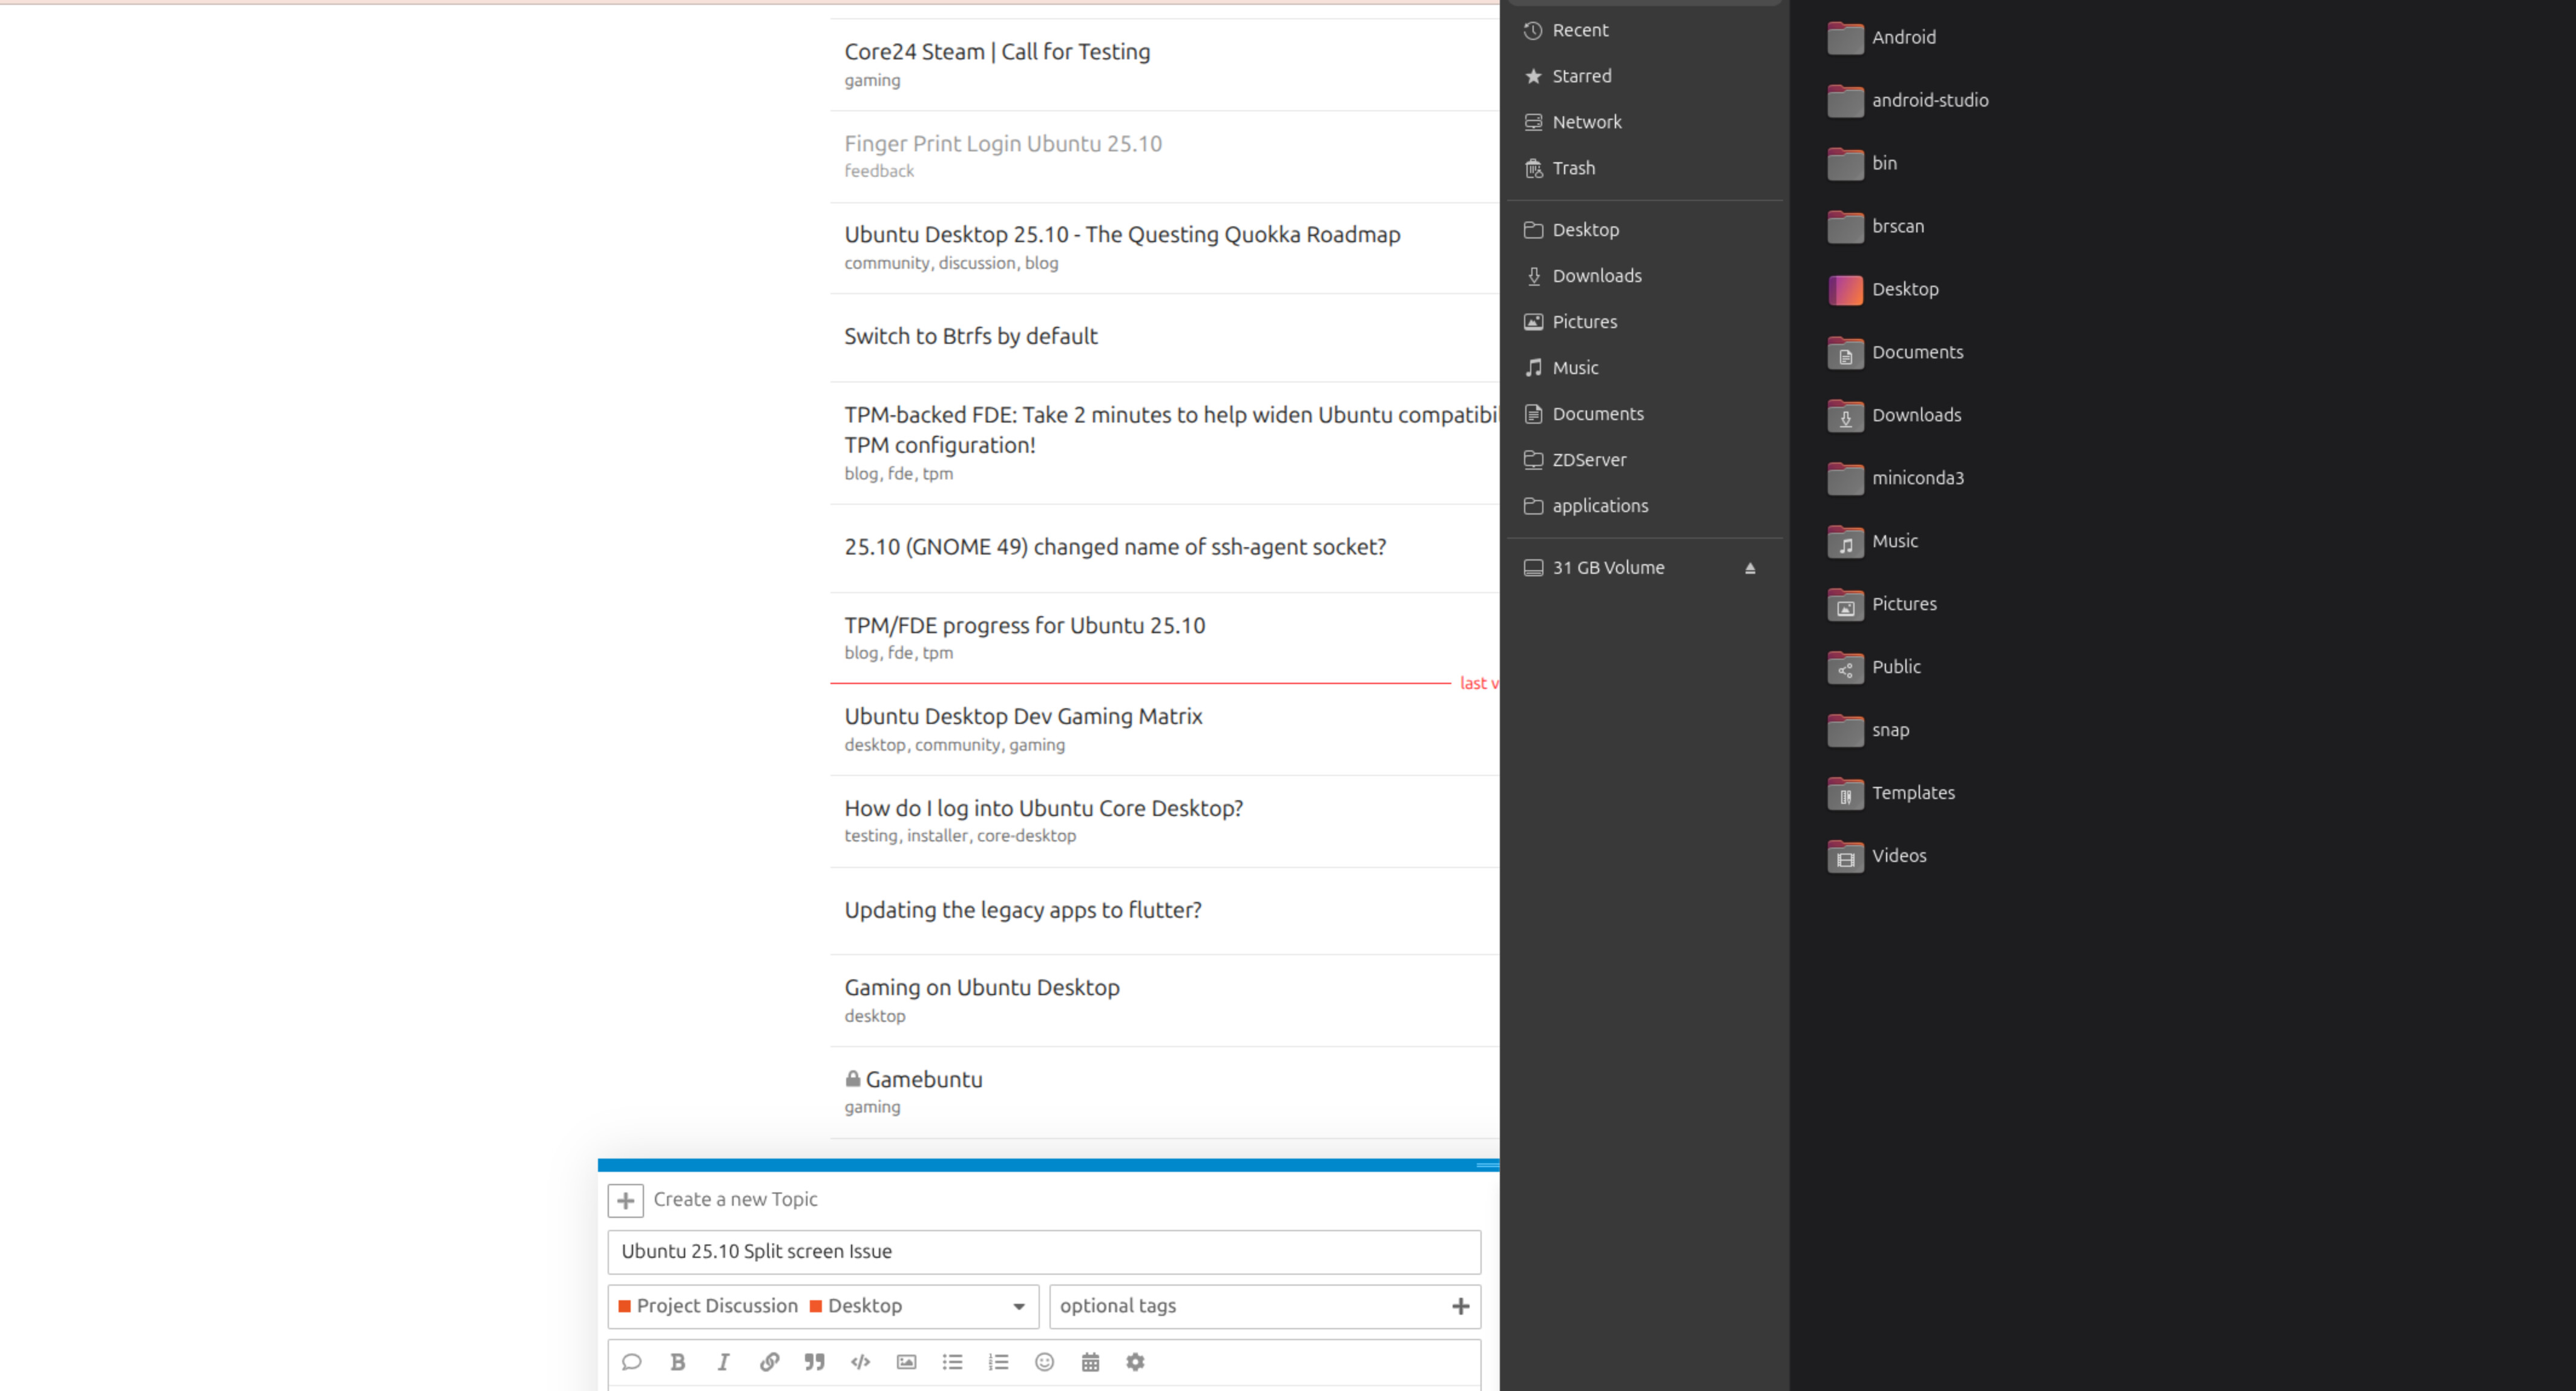Upload an image via composer toolbar
Screen dimensions: 2576x1391
[x=906, y=1362]
